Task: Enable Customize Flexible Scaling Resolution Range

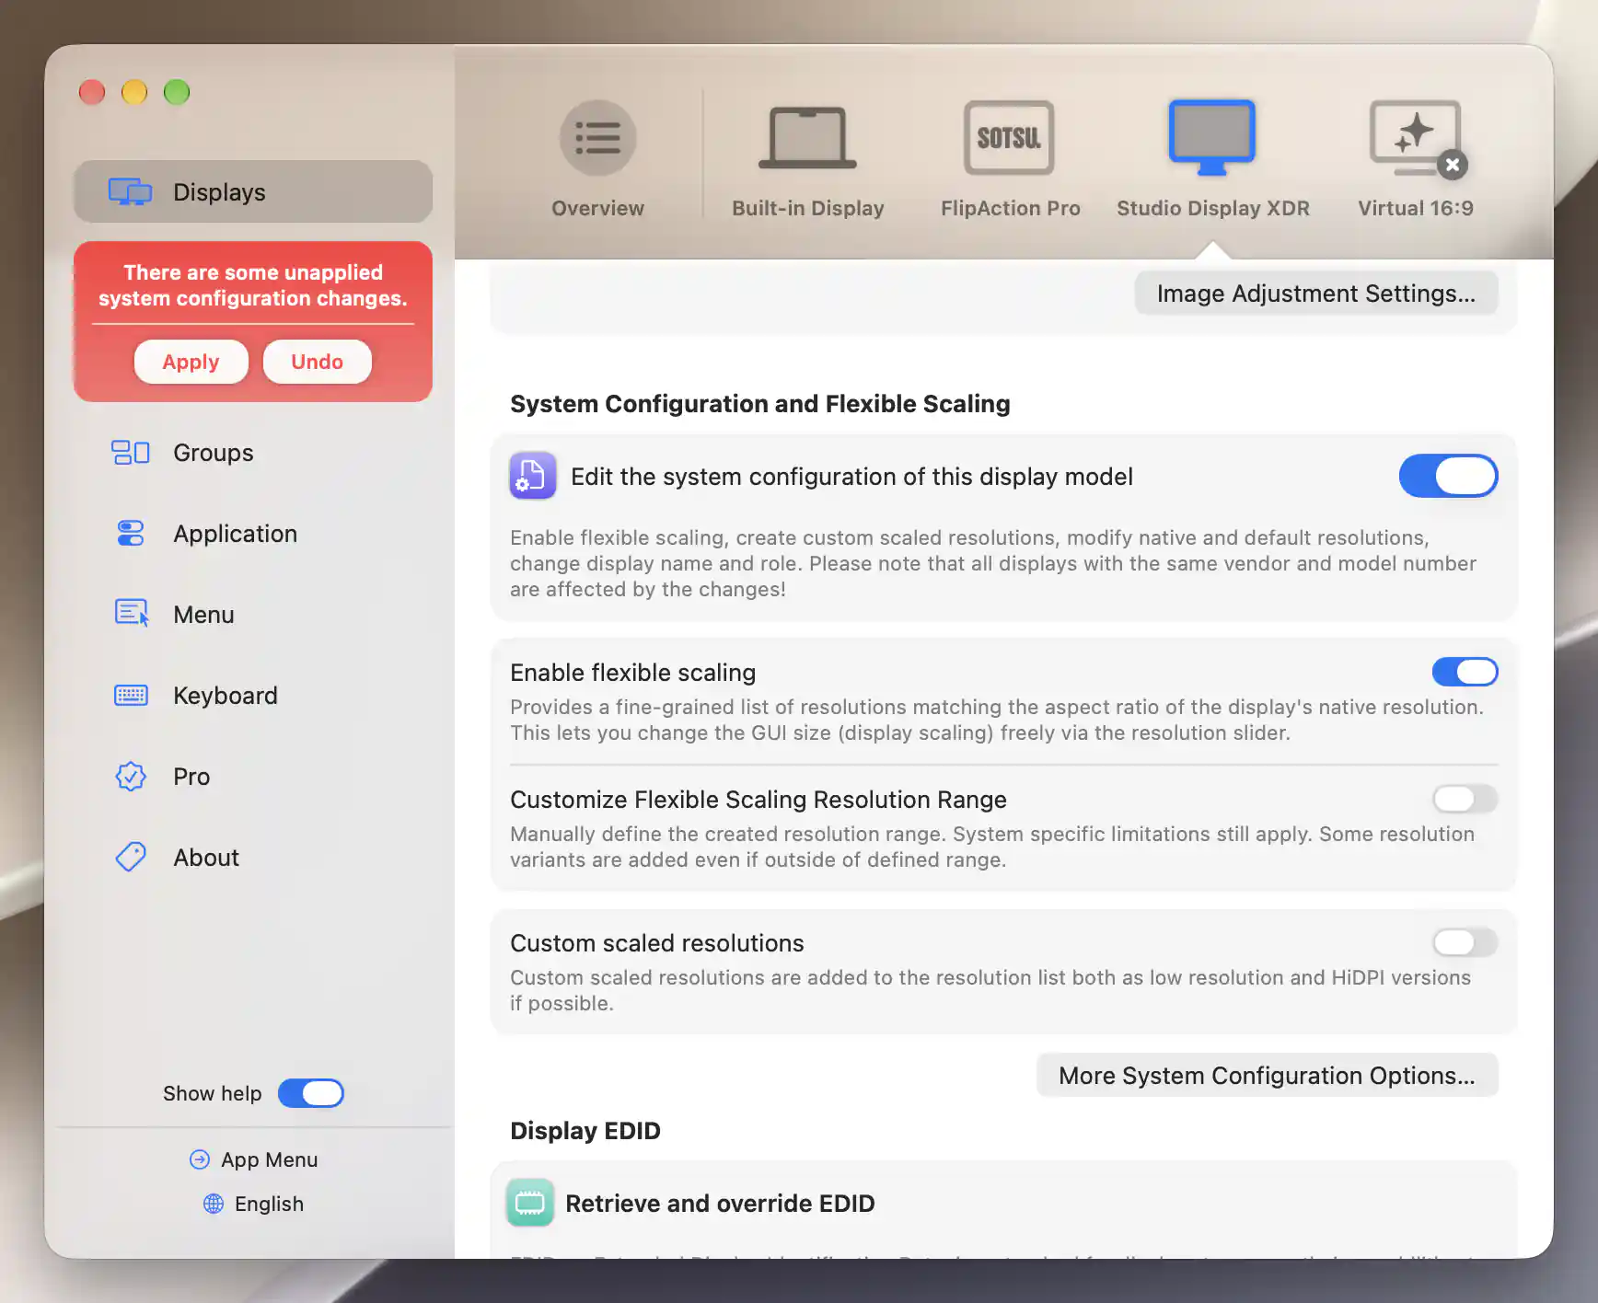Action: [1465, 799]
